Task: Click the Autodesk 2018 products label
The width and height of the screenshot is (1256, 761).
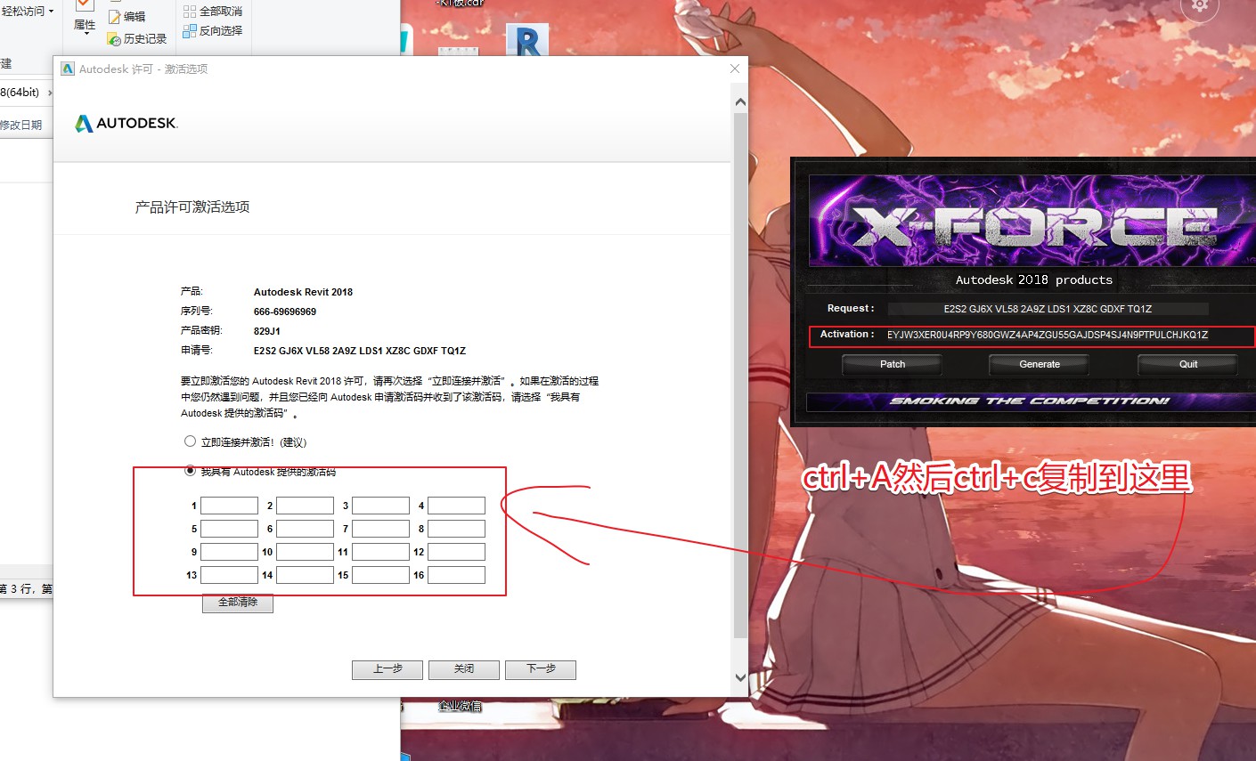Action: 1034,279
